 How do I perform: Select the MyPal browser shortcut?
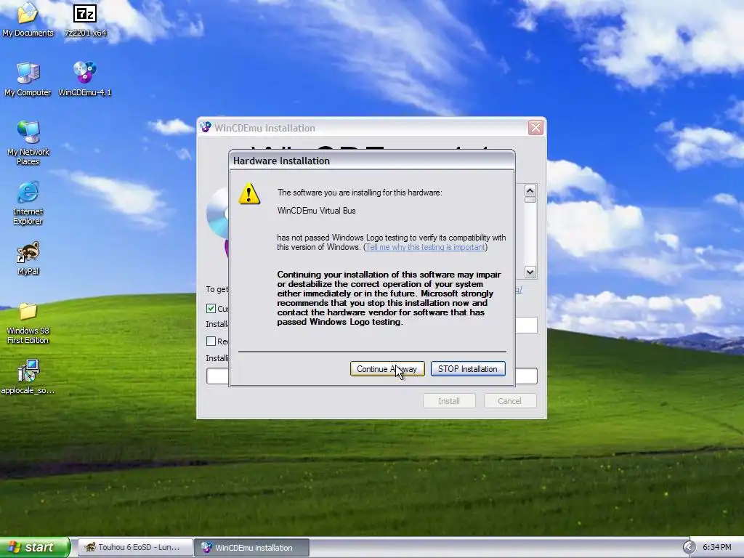28,258
